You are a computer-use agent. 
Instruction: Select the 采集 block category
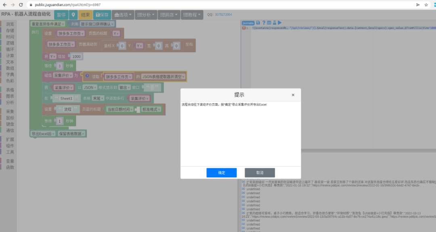(10, 111)
